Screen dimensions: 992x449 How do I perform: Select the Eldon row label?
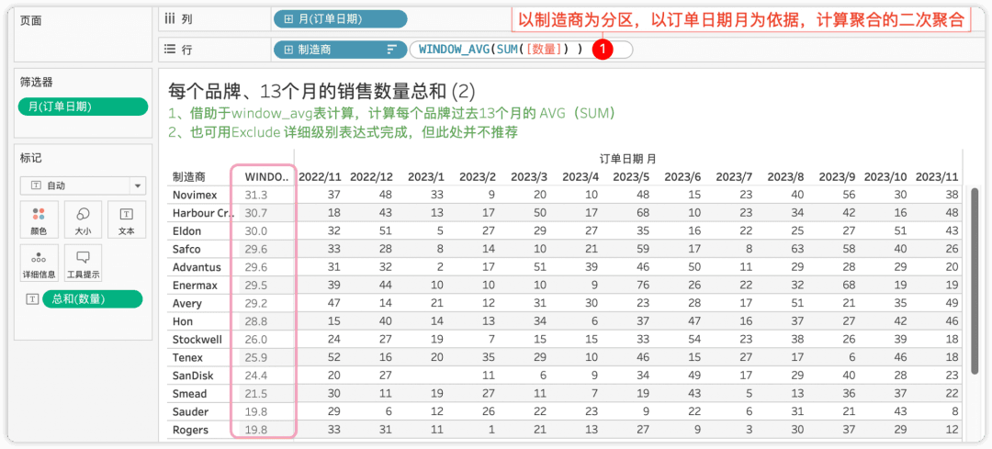click(x=187, y=231)
